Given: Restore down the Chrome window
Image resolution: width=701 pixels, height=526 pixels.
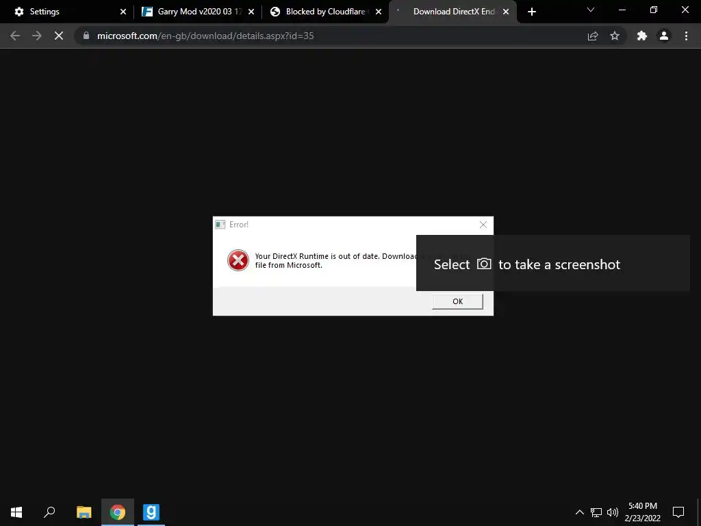Looking at the screenshot, I should tap(654, 10).
